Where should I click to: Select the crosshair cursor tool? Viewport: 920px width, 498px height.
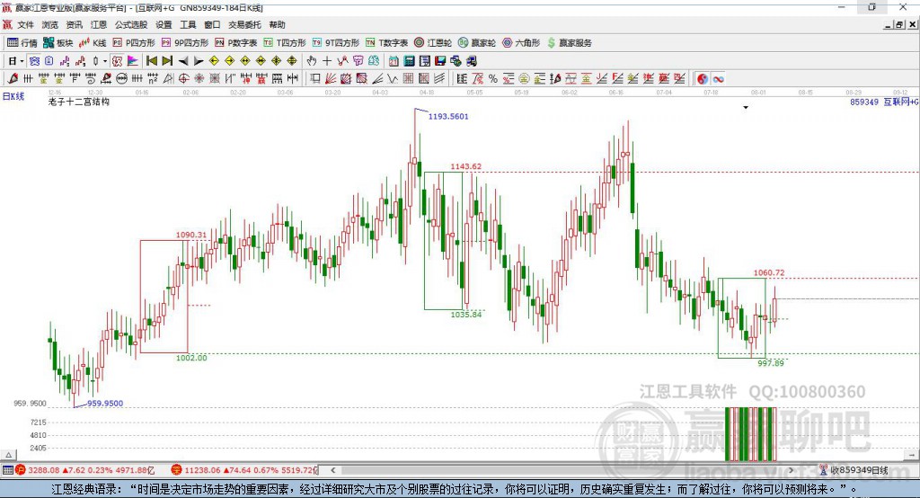(327, 61)
